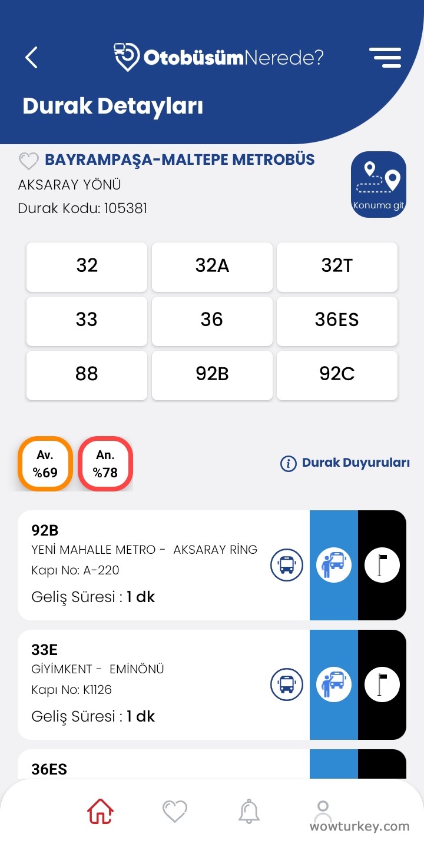
Task: Toggle favorite heart for Bayrampaşa-Maltepe Metrobüs stop
Action: click(x=28, y=161)
